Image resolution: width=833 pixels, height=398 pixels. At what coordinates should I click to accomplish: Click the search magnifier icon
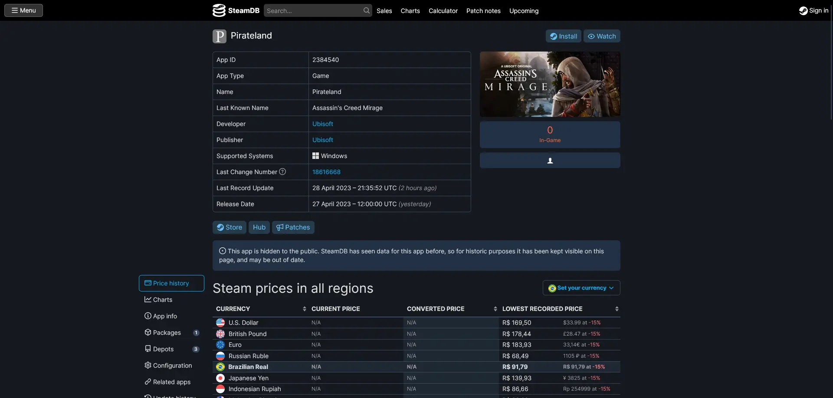click(367, 10)
